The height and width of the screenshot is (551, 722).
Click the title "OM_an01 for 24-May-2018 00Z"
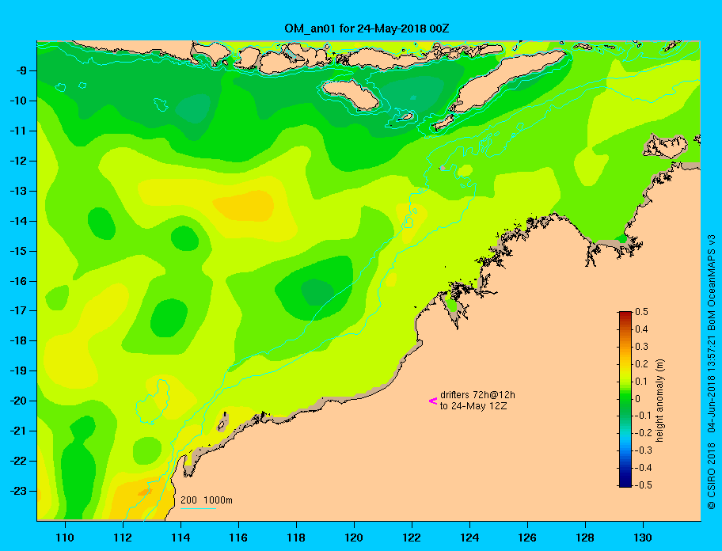[367, 28]
